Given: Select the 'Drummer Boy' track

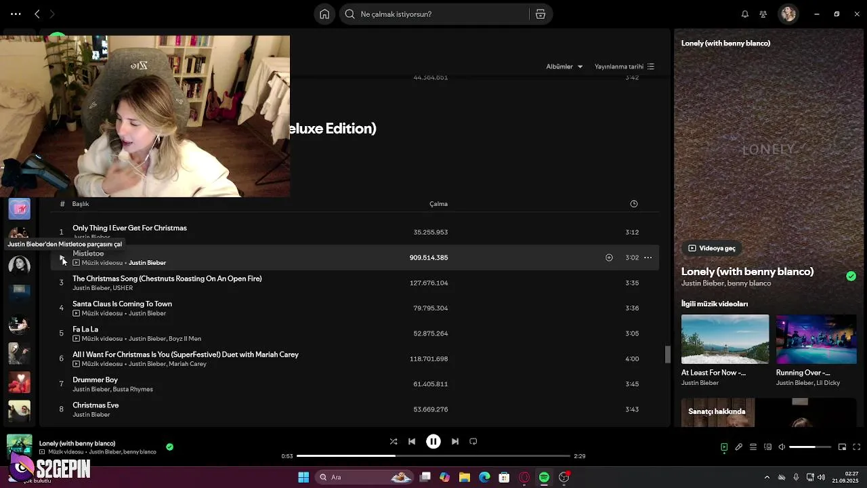Looking at the screenshot, I should tap(95, 380).
